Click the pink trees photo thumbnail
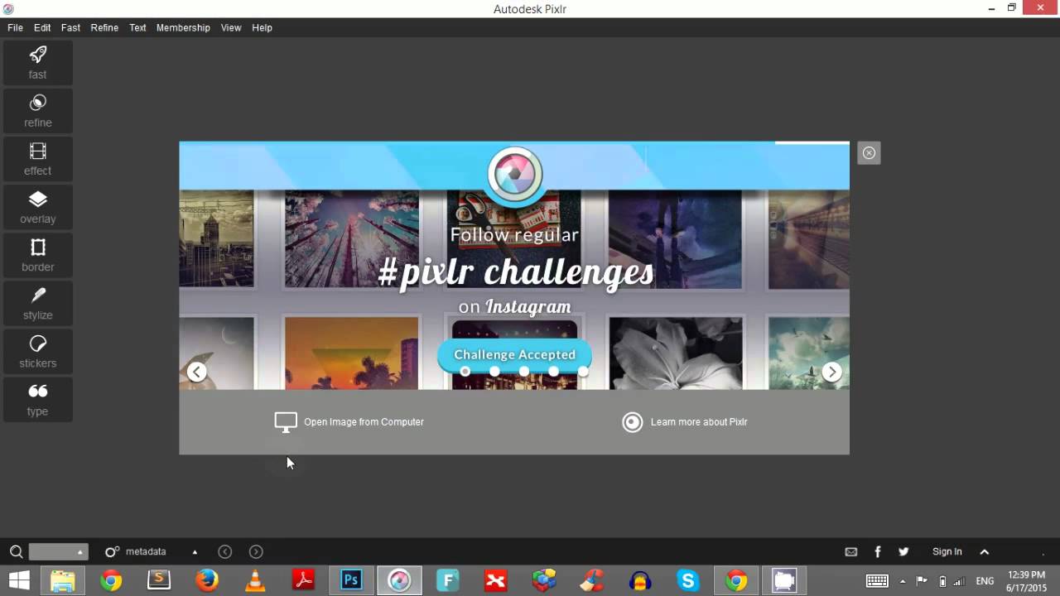 coord(352,239)
